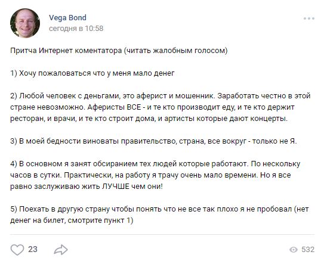The width and height of the screenshot is (324, 261).
Task: Open the three-dots post options menu
Action: tap(309, 18)
